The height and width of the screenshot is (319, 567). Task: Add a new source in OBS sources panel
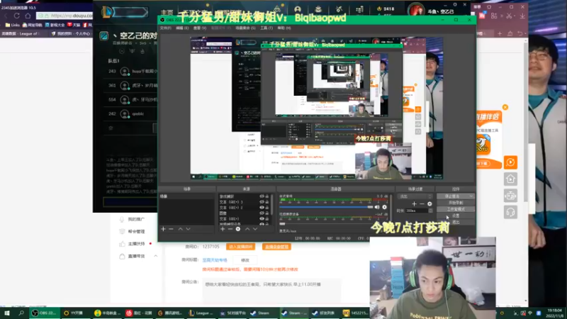click(223, 229)
